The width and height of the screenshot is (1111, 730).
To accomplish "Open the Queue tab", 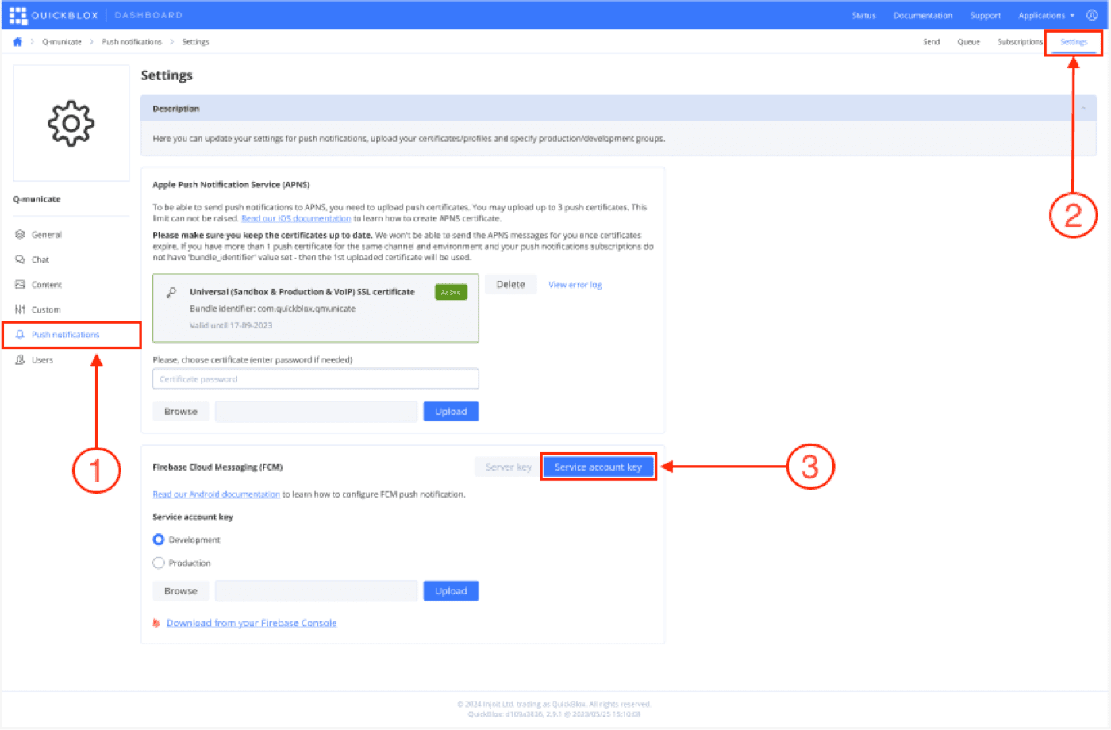I will coord(969,41).
